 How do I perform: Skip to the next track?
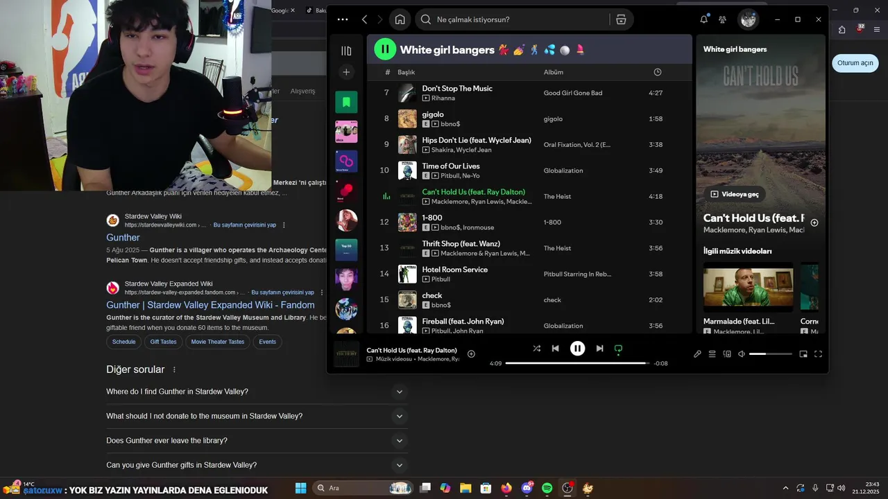pos(599,349)
